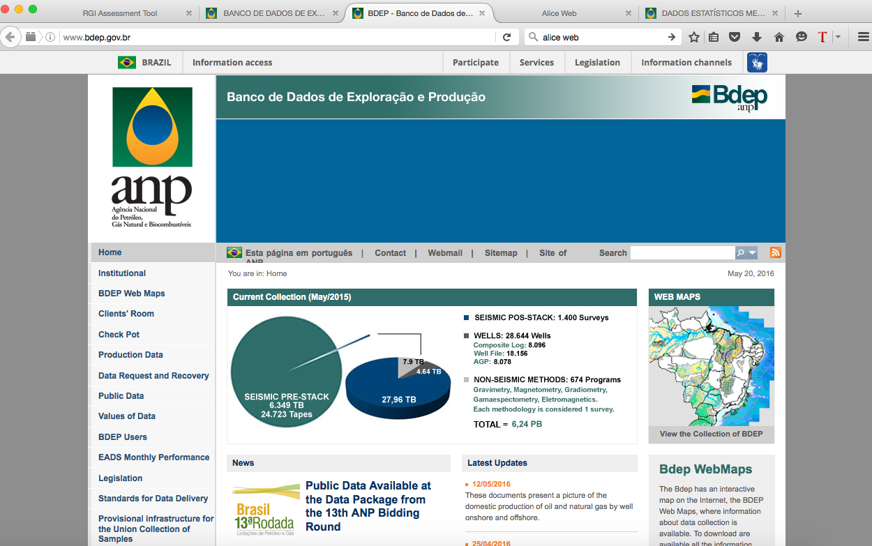Open Values of Data
The height and width of the screenshot is (546, 872).
(x=127, y=416)
